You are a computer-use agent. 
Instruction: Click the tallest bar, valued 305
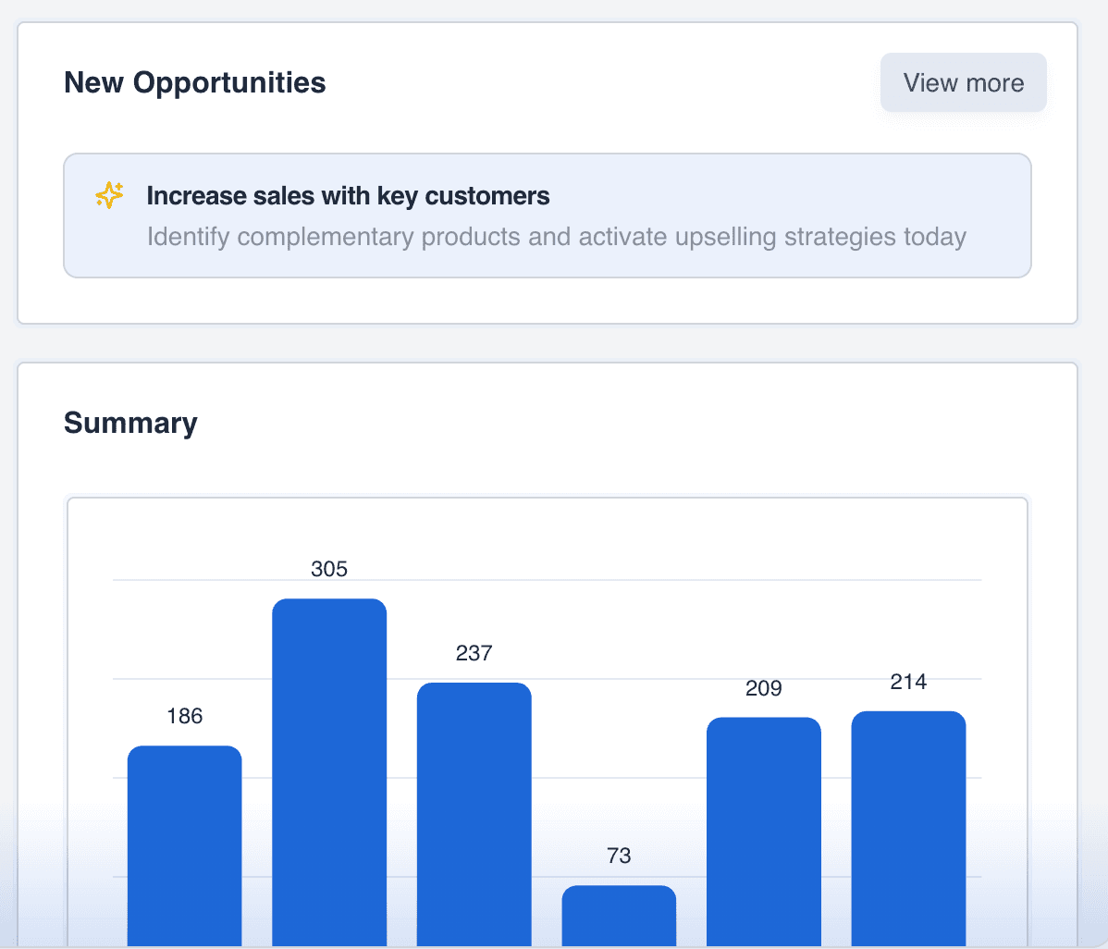(329, 768)
